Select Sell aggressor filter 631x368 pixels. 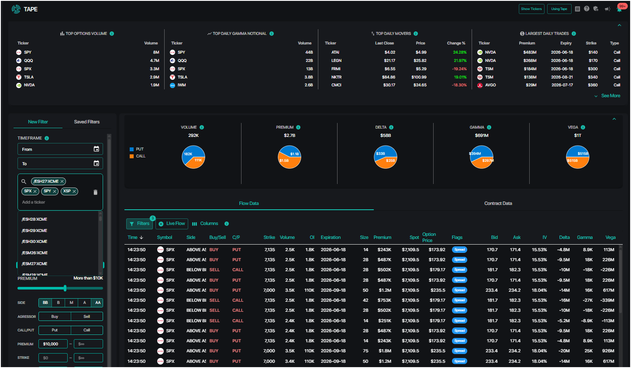87,317
